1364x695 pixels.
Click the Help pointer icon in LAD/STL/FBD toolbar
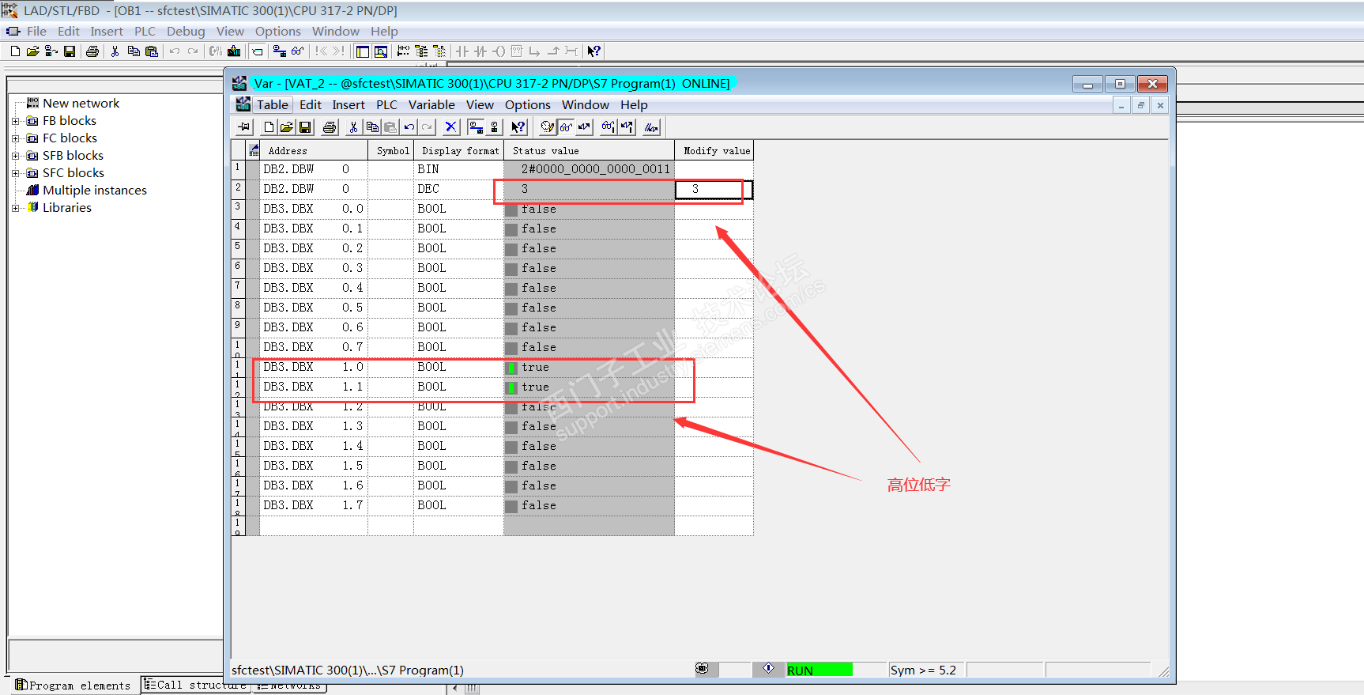point(594,51)
